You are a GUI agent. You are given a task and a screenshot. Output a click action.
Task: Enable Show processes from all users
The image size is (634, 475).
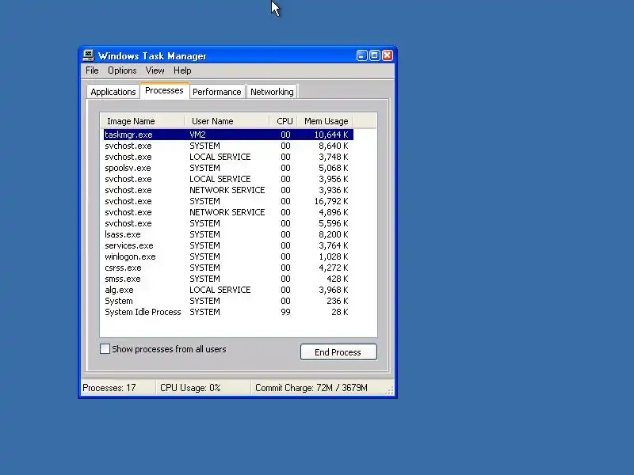[105, 349]
